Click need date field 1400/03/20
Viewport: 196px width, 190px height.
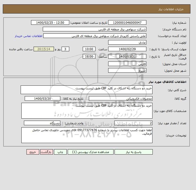[43, 98]
